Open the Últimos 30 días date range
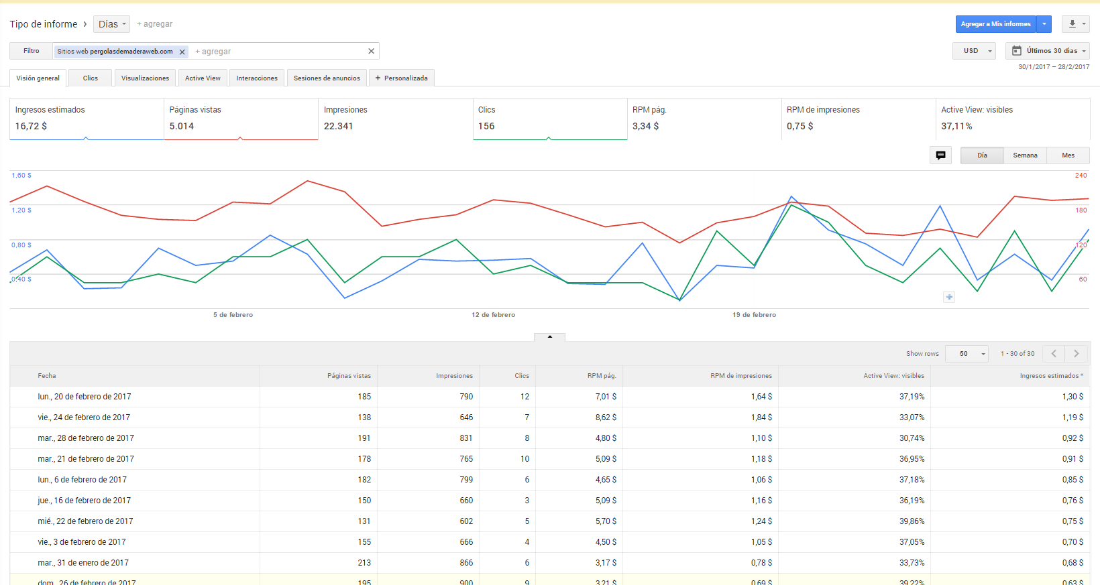 [x=1048, y=51]
